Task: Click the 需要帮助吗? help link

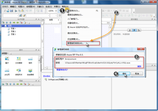Action: tap(62, 70)
